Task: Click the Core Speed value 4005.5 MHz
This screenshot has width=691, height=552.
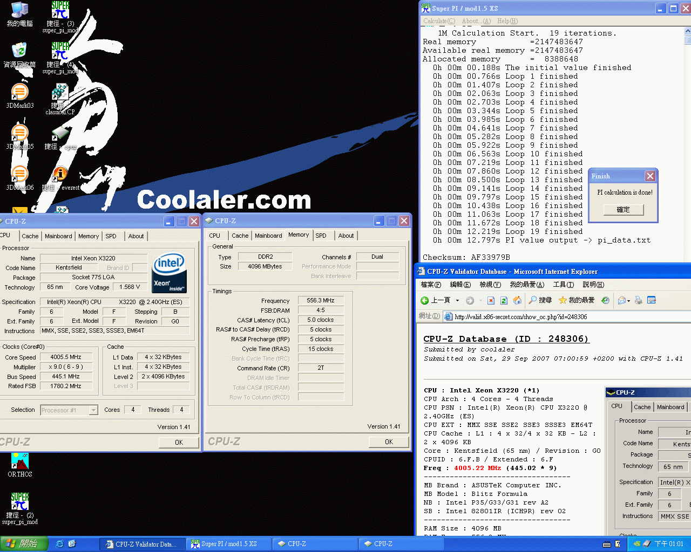Action: click(66, 357)
